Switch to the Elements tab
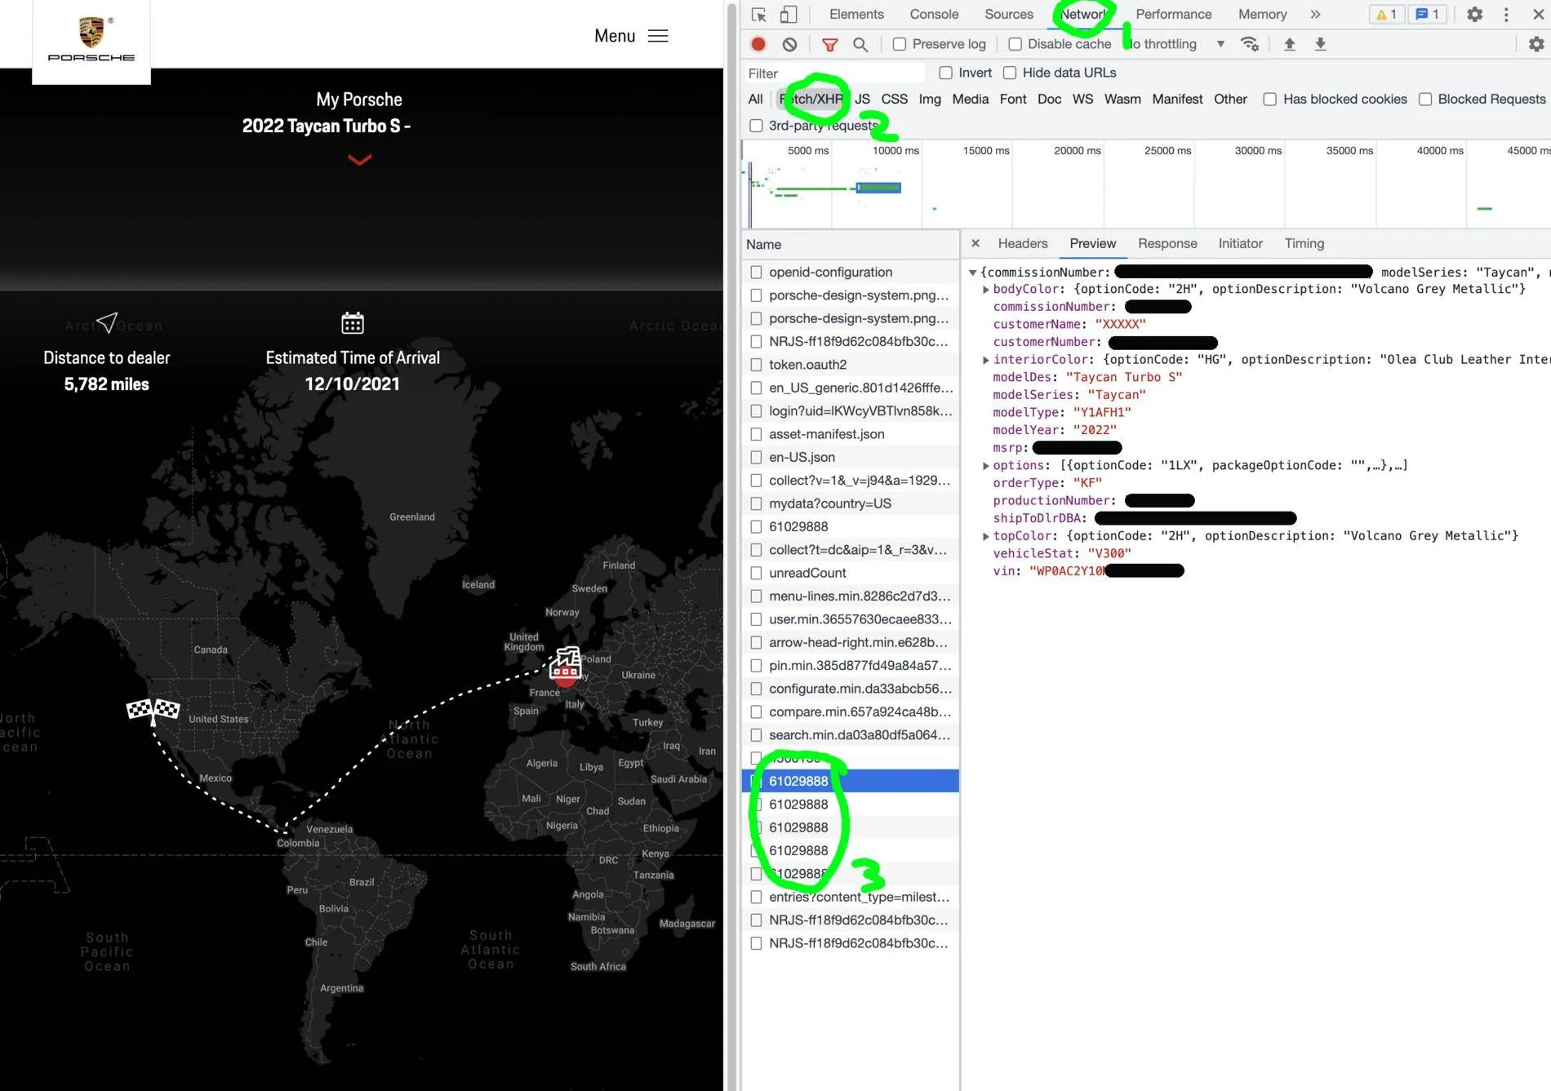 856,15
